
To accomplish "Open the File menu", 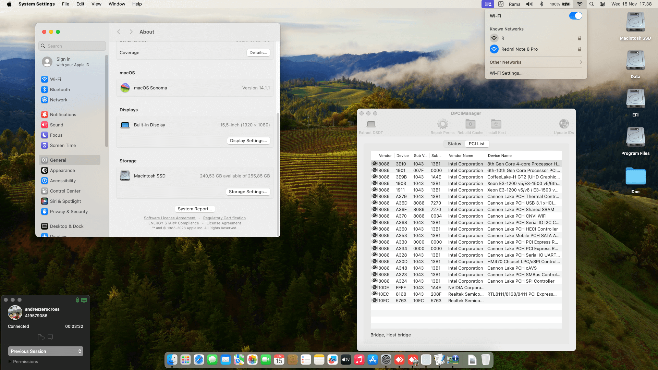I will (x=65, y=4).
